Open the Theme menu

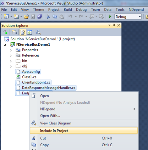39,10
